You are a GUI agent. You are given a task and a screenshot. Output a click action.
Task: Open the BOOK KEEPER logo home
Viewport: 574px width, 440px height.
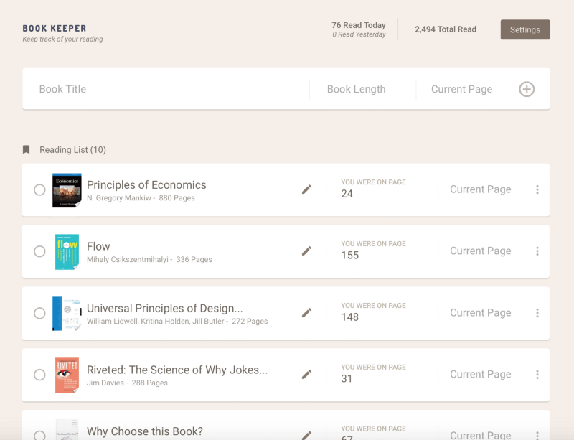point(55,29)
